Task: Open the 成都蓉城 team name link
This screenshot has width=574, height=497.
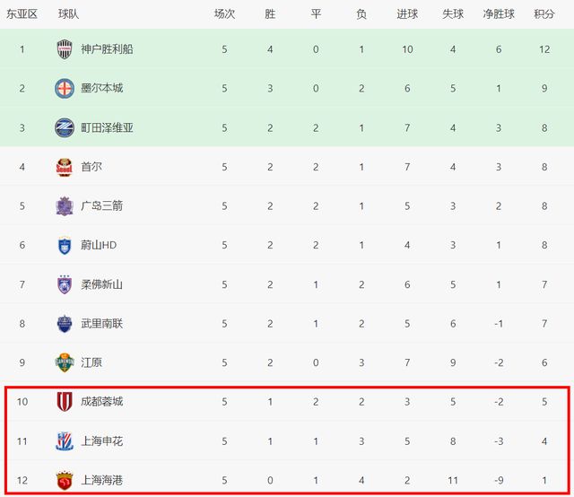Action: [101, 402]
